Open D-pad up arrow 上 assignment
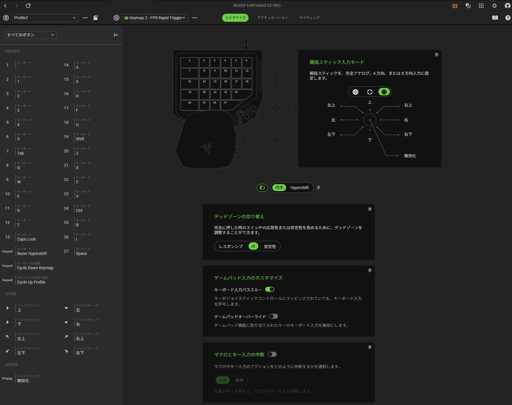512x405 pixels. coord(31,308)
